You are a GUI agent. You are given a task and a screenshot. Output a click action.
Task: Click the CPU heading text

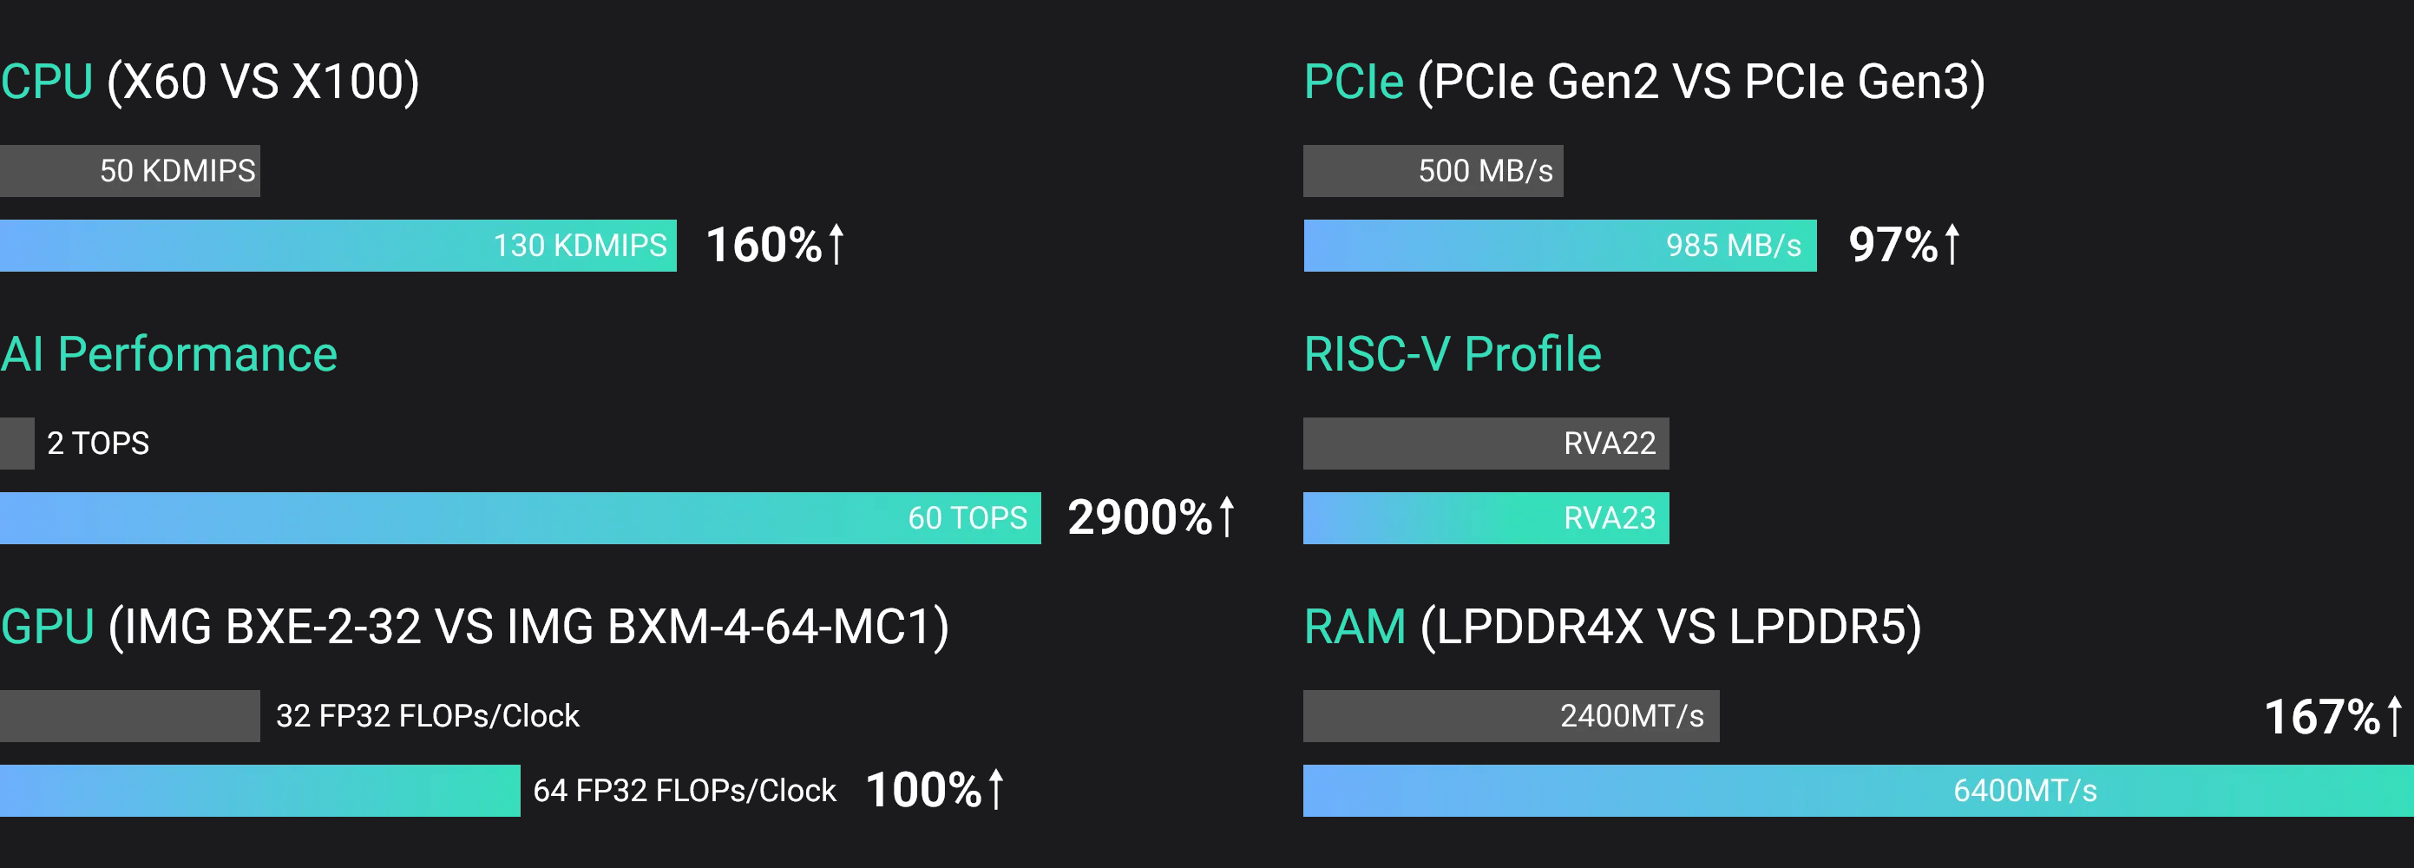(47, 82)
